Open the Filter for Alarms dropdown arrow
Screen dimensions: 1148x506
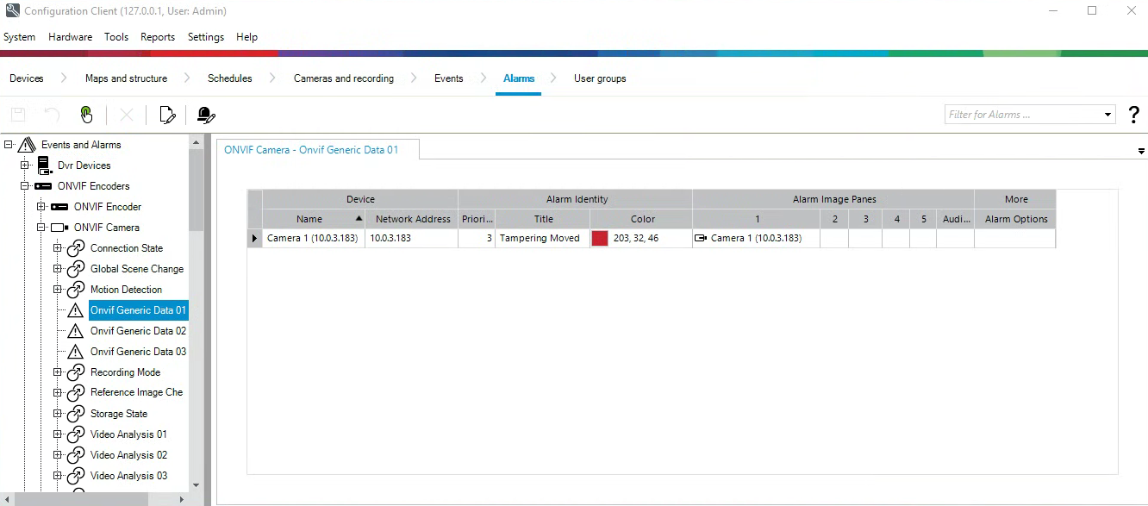(1108, 115)
